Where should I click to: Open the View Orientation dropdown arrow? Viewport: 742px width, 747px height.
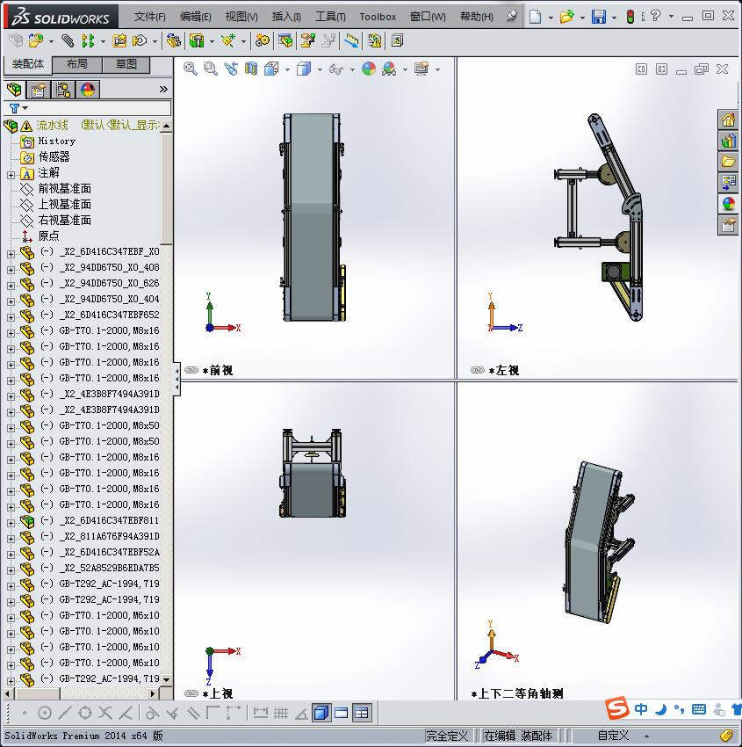[x=287, y=69]
